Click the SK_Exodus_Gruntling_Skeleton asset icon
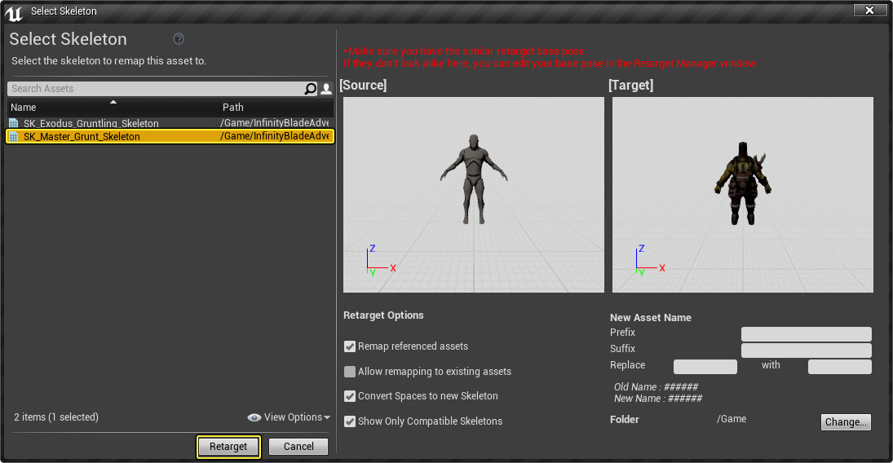893x463 pixels. click(13, 123)
